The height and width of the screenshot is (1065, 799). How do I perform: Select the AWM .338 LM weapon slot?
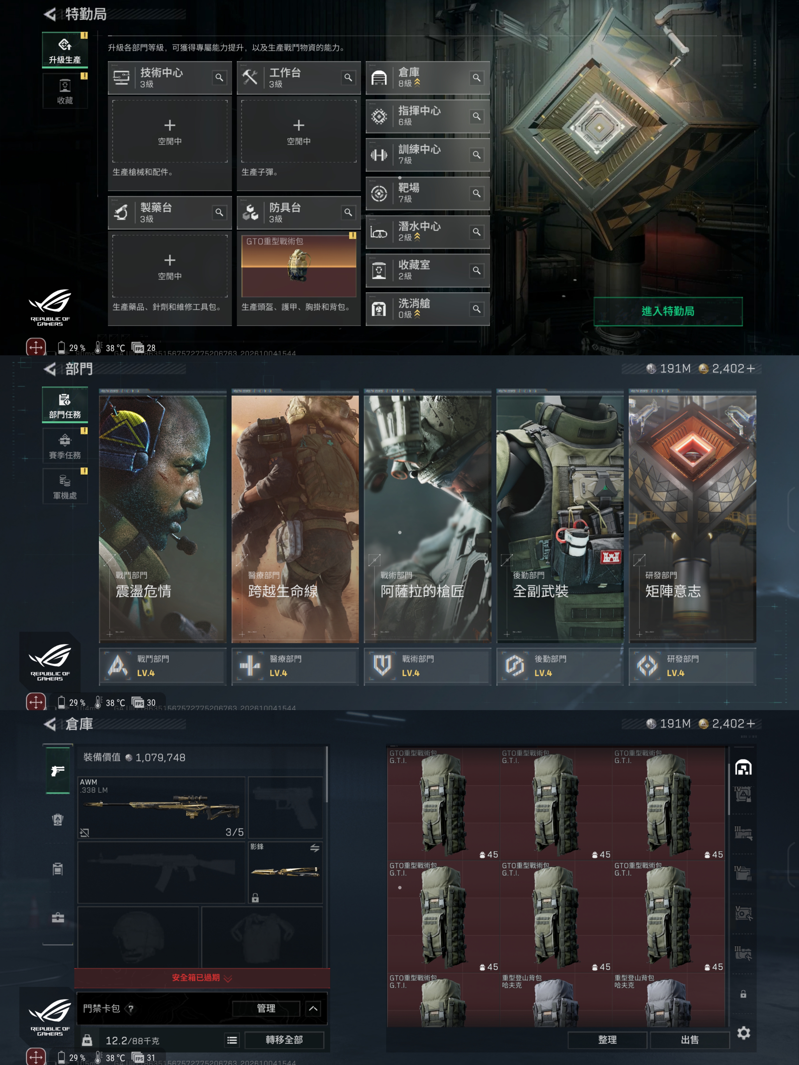click(x=162, y=807)
